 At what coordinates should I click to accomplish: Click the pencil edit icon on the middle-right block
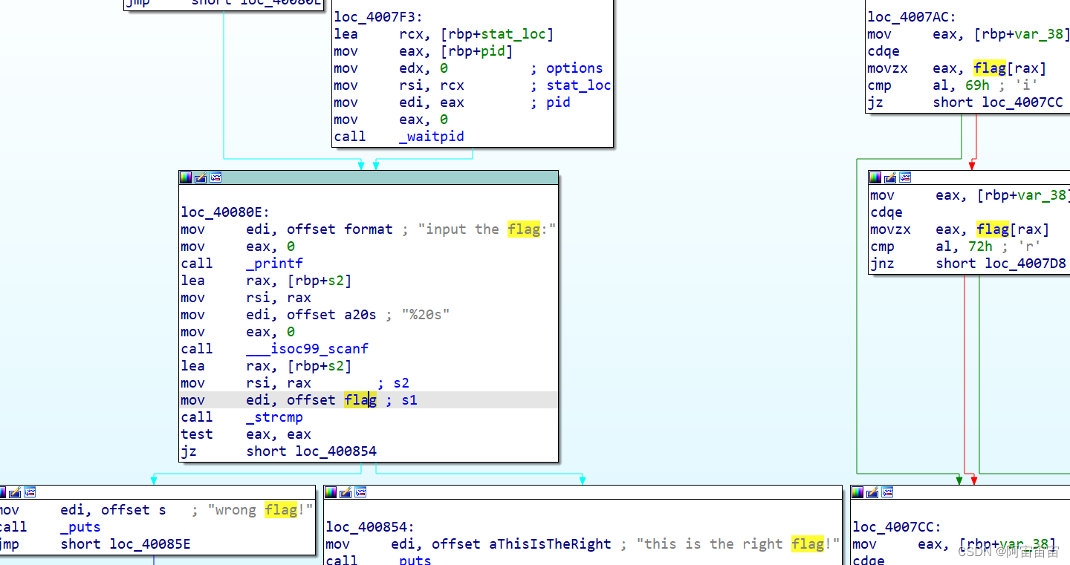(890, 177)
